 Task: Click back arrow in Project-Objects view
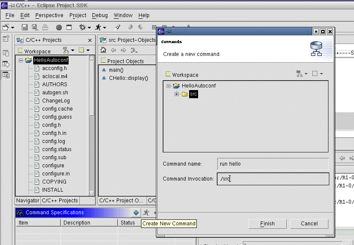[x=113, y=50]
